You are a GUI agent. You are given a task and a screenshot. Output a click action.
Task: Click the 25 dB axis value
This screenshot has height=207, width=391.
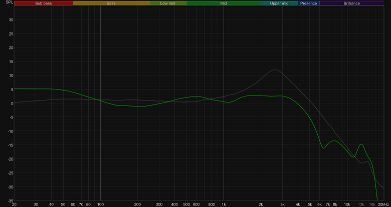(x=11, y=33)
